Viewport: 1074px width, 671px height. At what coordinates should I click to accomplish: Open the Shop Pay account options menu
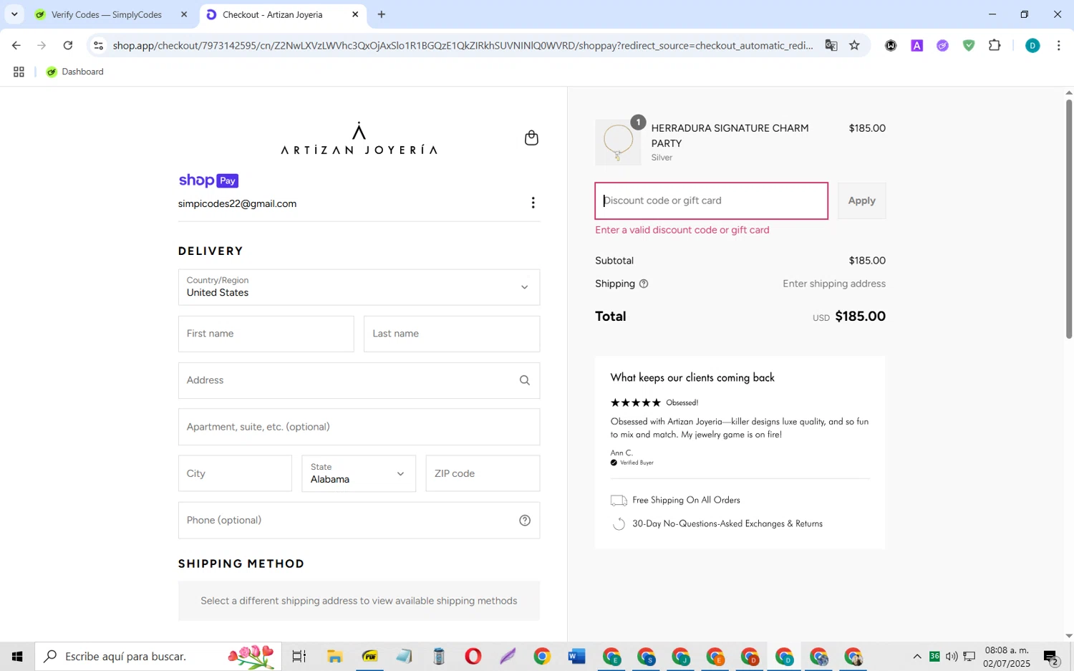[x=533, y=203]
